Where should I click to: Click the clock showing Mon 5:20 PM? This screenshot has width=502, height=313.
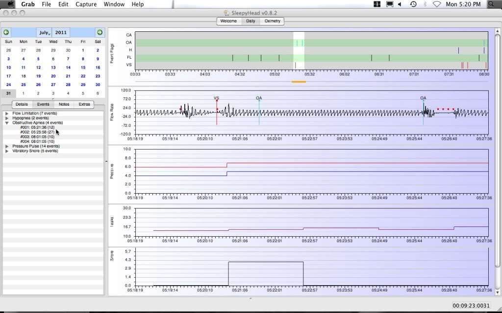coord(463,4)
